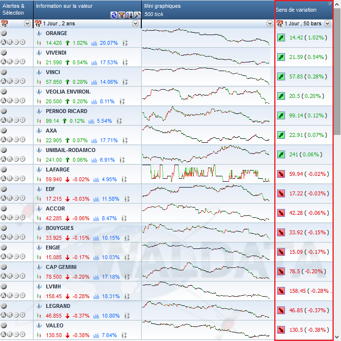
Task: Toggle selection D for VALEO row
Action: point(22,334)
